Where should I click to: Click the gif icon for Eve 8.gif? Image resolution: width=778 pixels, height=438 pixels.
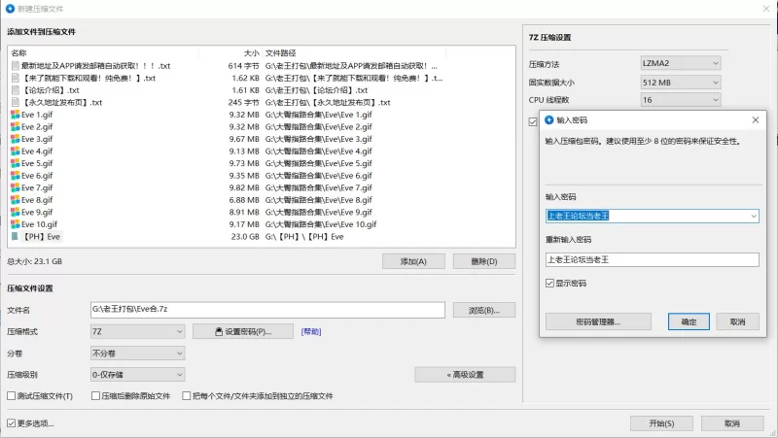pyautogui.click(x=16, y=200)
